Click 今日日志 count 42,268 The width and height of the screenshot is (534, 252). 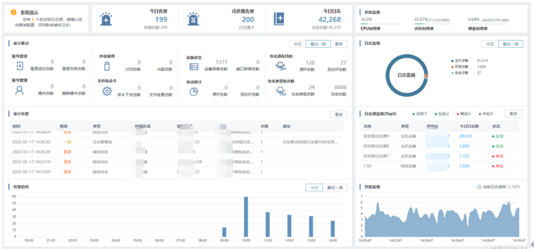pyautogui.click(x=330, y=19)
